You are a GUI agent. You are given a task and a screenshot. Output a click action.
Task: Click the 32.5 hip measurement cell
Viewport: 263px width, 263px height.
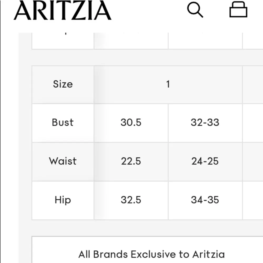click(131, 200)
